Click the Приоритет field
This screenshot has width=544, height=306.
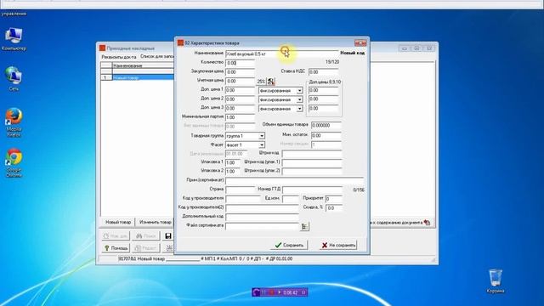pos(334,199)
